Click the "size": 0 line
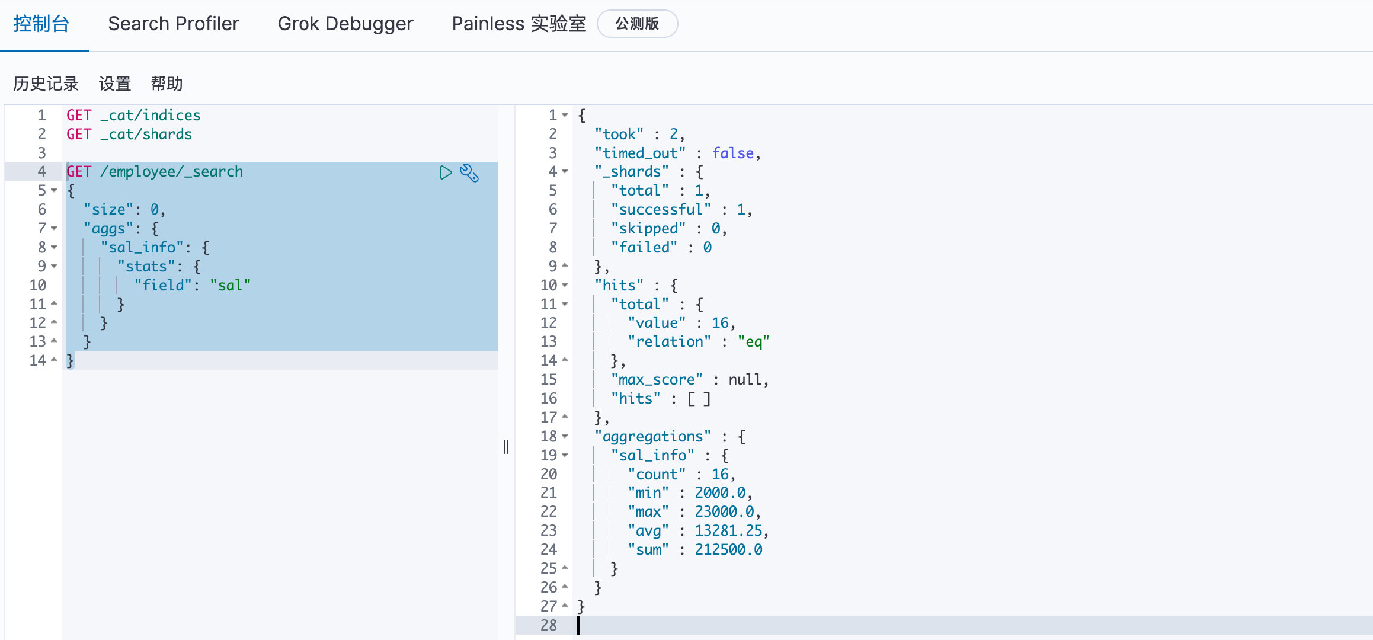Screen dimensions: 1373x640 click(x=124, y=209)
